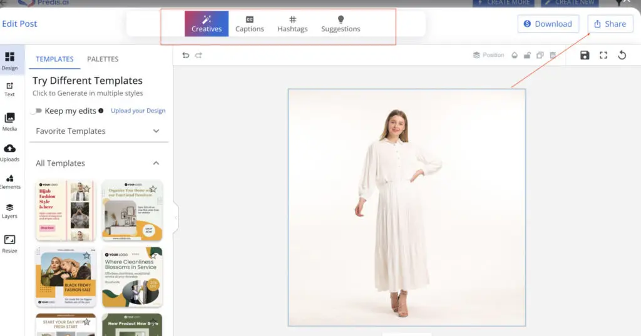Redo the last edit
Image resolution: width=641 pixels, height=336 pixels.
(198, 55)
